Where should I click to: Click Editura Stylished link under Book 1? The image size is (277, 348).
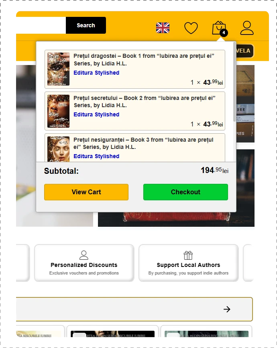96,73
